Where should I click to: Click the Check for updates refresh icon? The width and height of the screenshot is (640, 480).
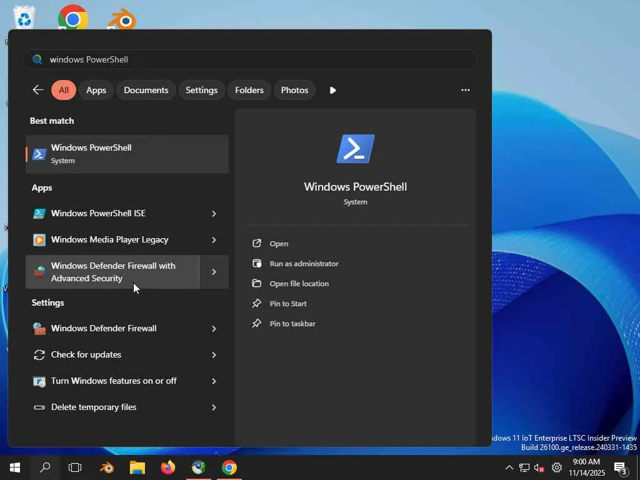click(x=39, y=355)
